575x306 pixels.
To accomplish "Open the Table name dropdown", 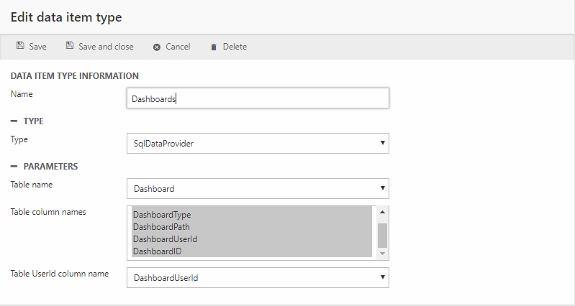I will tap(258, 189).
